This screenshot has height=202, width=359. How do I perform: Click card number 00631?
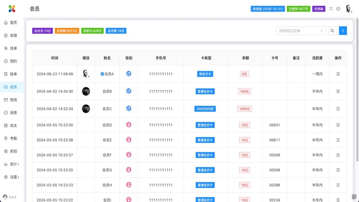tap(275, 125)
